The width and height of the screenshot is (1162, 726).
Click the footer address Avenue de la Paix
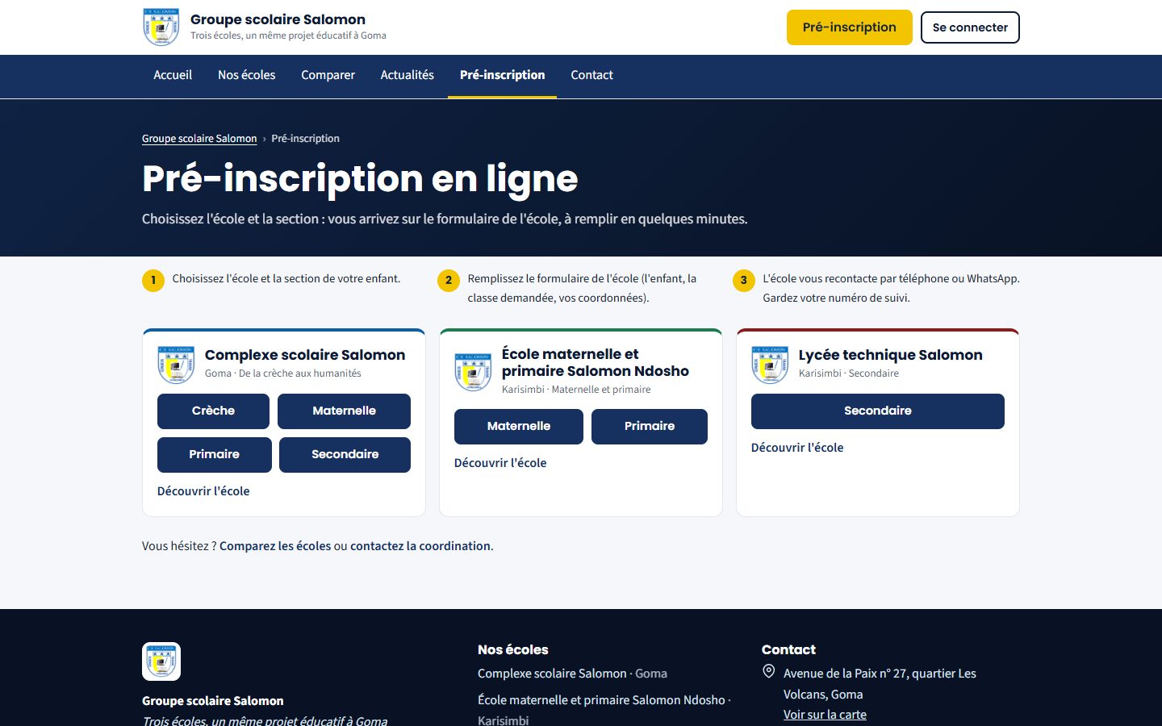(880, 684)
